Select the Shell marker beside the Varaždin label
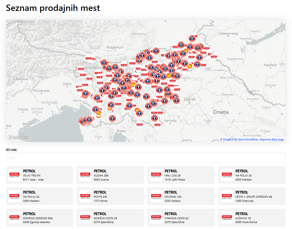The width and height of the screenshot is (292, 229). (x=190, y=66)
